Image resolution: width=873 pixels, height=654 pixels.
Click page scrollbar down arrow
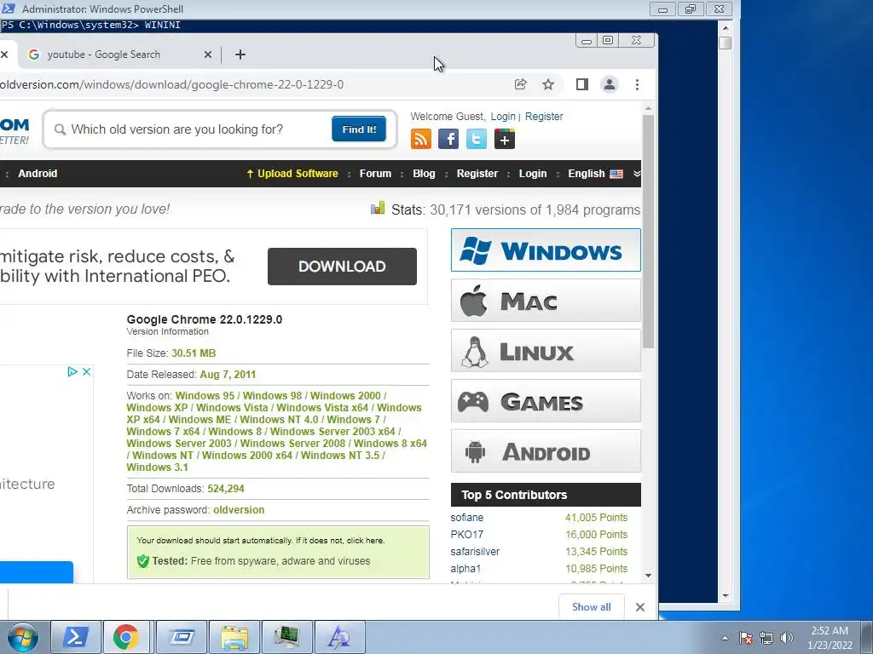coord(648,576)
